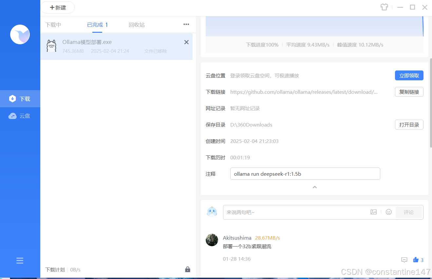432x279 pixels.
Task: Click the github download link text
Action: tap(304, 92)
